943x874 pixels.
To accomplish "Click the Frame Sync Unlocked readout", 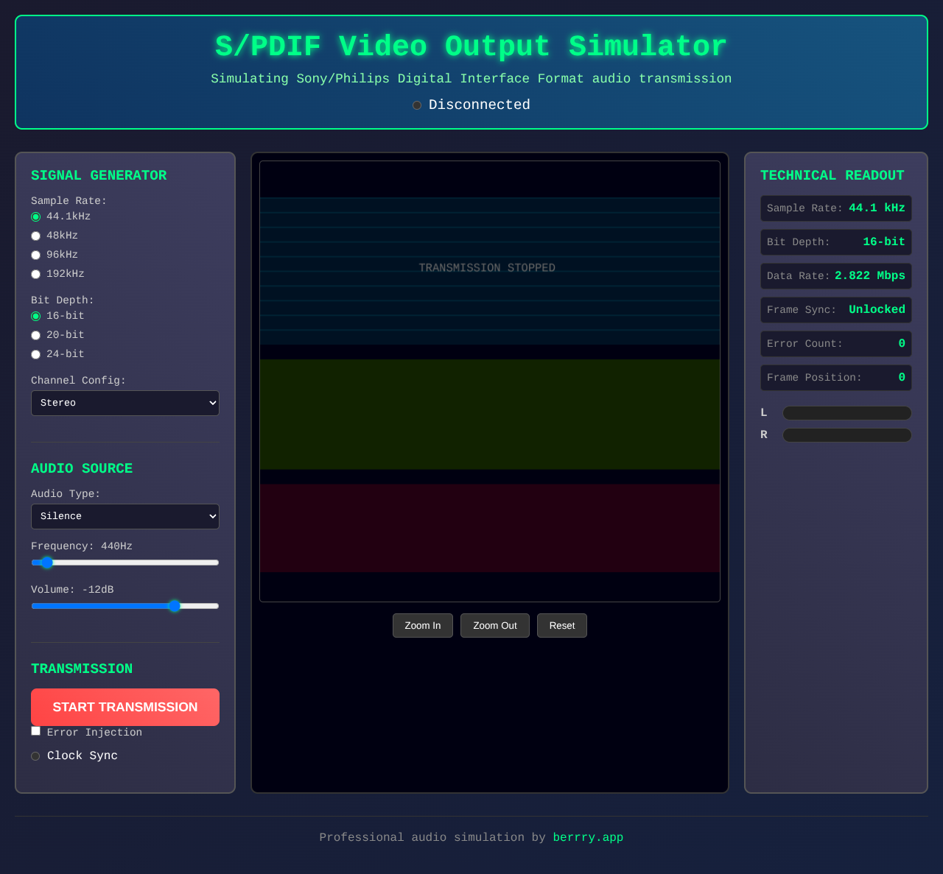I will (835, 309).
